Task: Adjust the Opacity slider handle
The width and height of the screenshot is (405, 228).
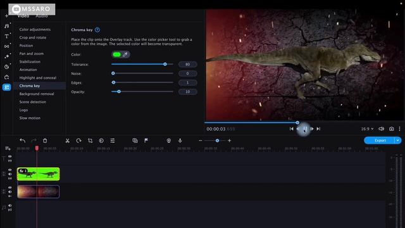Action: coord(119,91)
